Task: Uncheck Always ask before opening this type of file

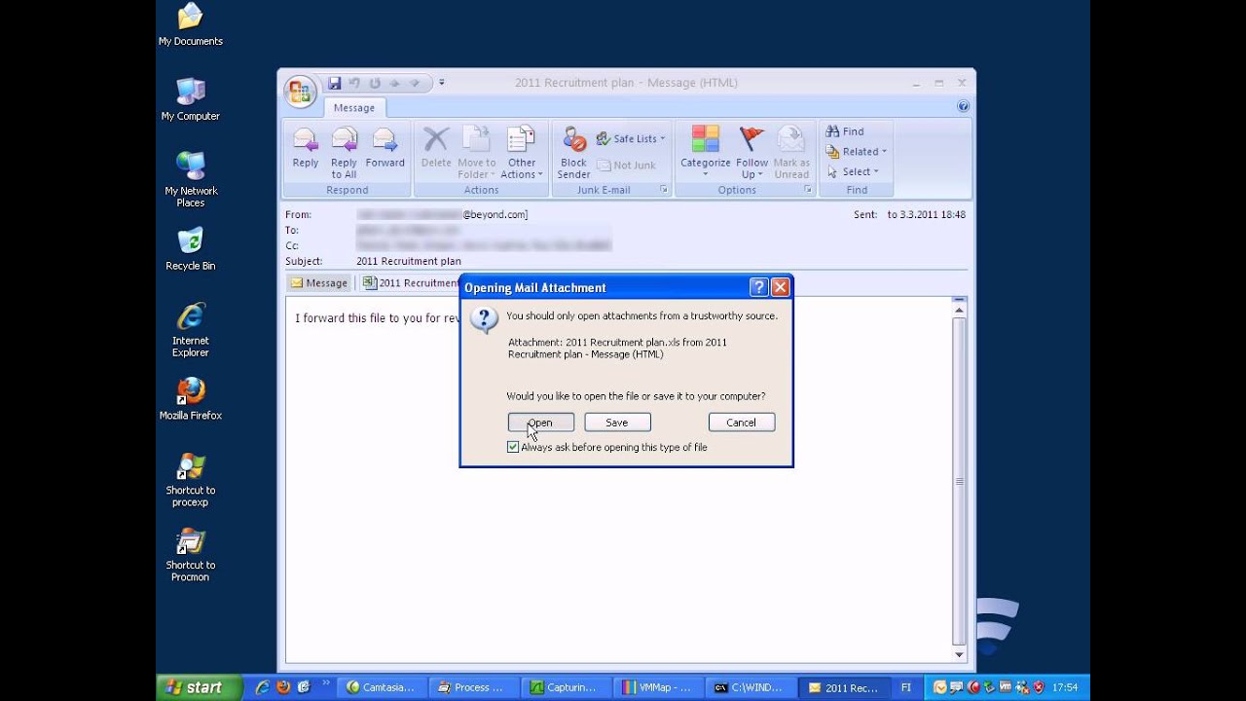Action: tap(513, 447)
